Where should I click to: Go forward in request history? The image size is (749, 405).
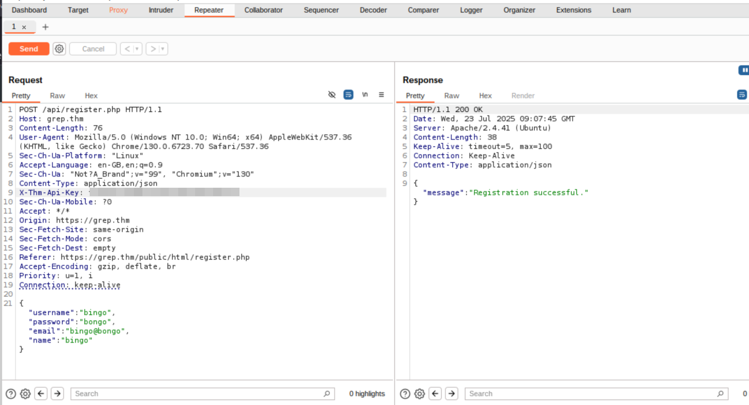(x=152, y=49)
